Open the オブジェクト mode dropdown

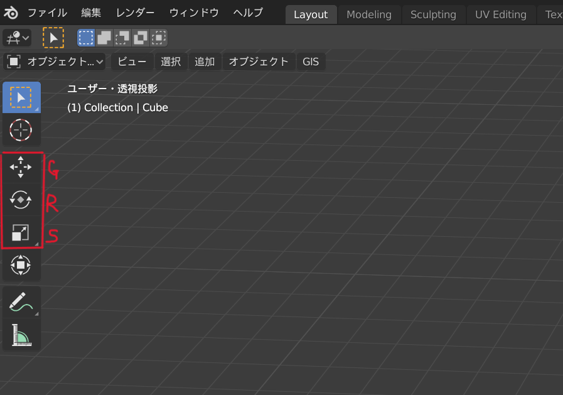click(x=55, y=62)
